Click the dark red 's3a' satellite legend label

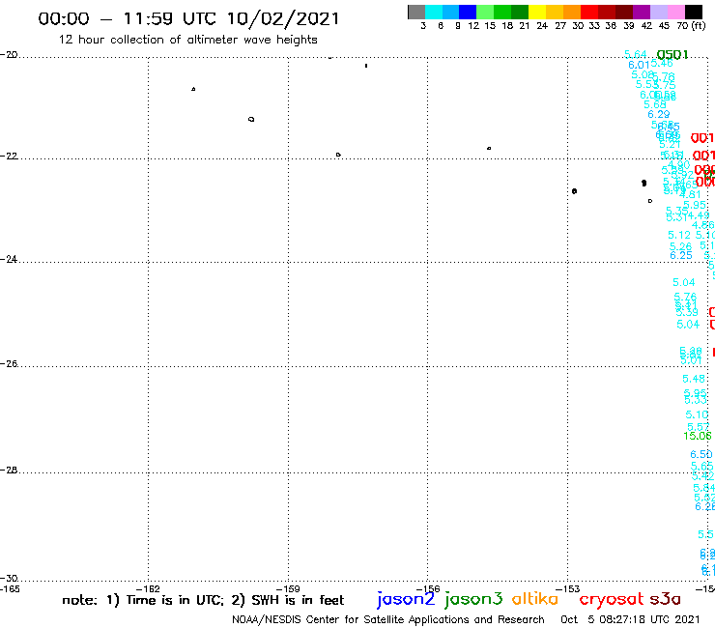click(665, 599)
